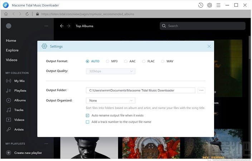The height and width of the screenshot is (161, 252).
Task: Open sidebar more options beside avatar
Action: [47, 26]
